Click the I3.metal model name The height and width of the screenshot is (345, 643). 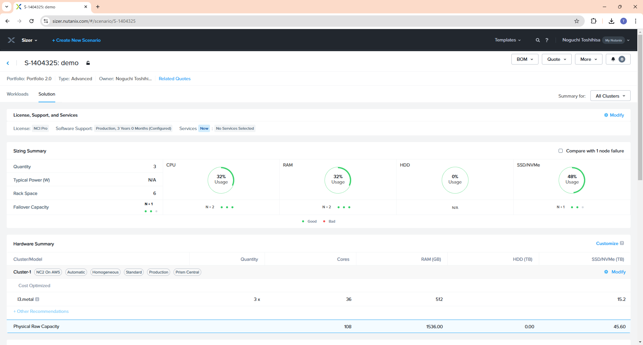click(25, 299)
